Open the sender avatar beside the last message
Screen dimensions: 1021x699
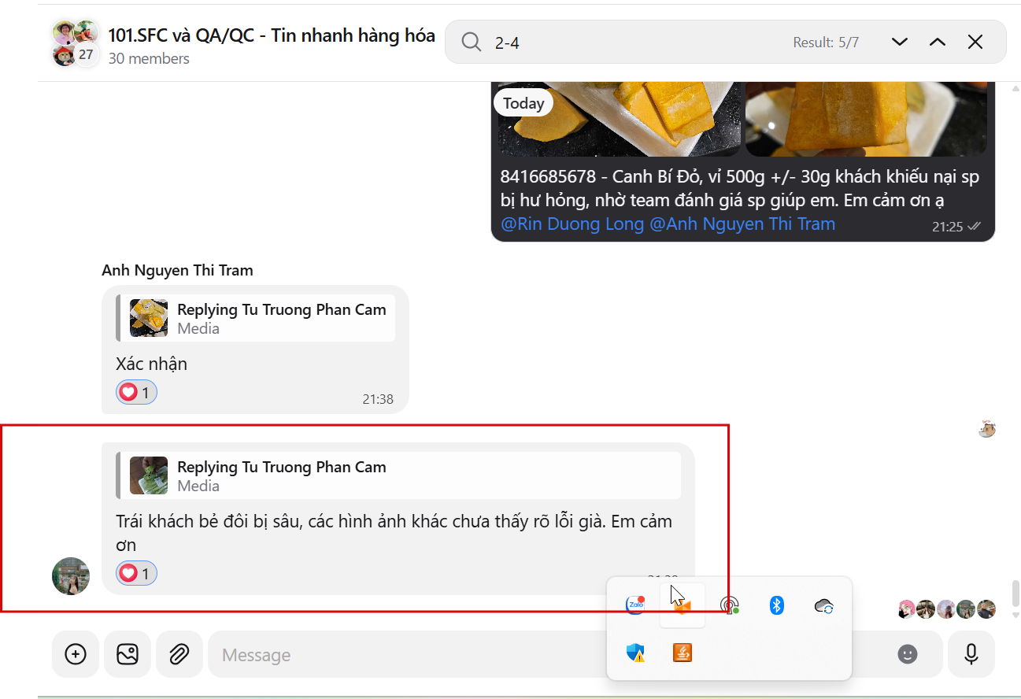tap(71, 576)
